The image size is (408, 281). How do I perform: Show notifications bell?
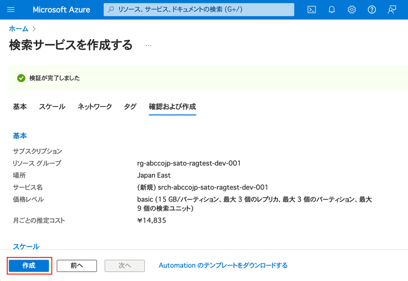pyautogui.click(x=331, y=10)
